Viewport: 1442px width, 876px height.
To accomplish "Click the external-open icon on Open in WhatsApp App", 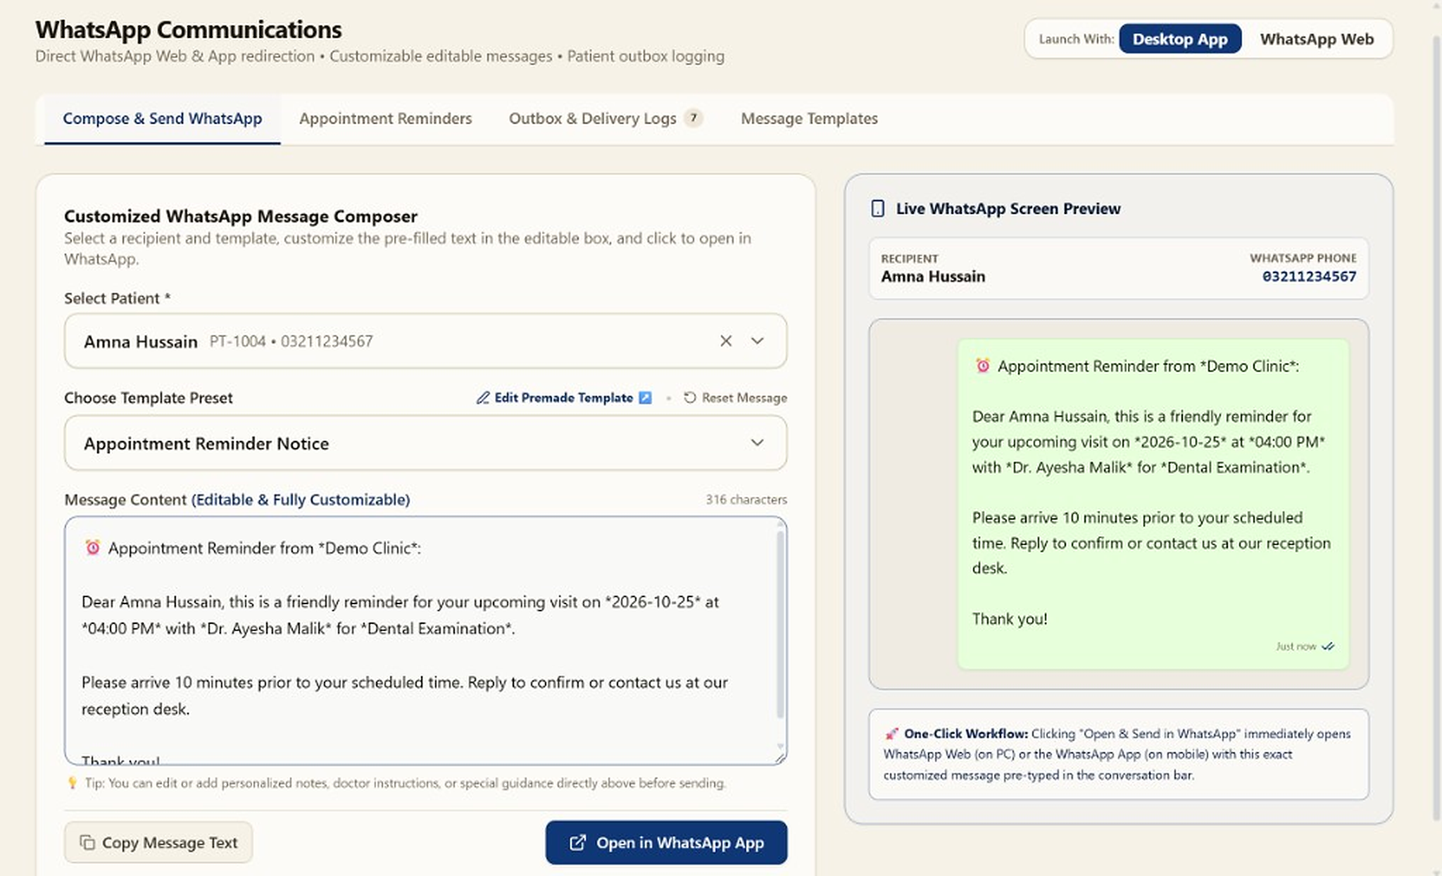I will (x=577, y=842).
